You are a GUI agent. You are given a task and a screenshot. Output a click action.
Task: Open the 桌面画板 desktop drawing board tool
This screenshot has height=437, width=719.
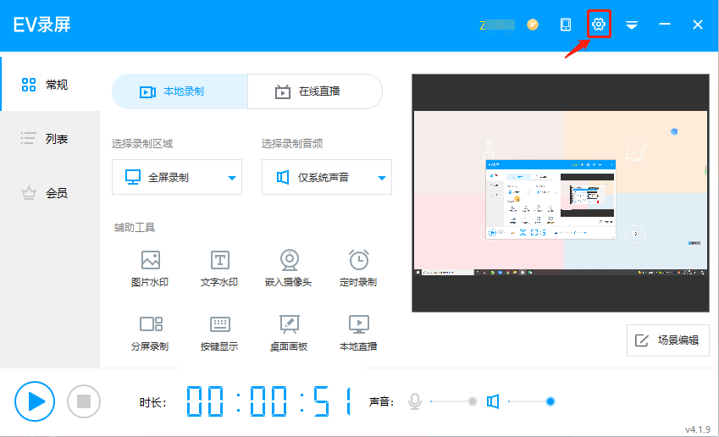pyautogui.click(x=289, y=334)
